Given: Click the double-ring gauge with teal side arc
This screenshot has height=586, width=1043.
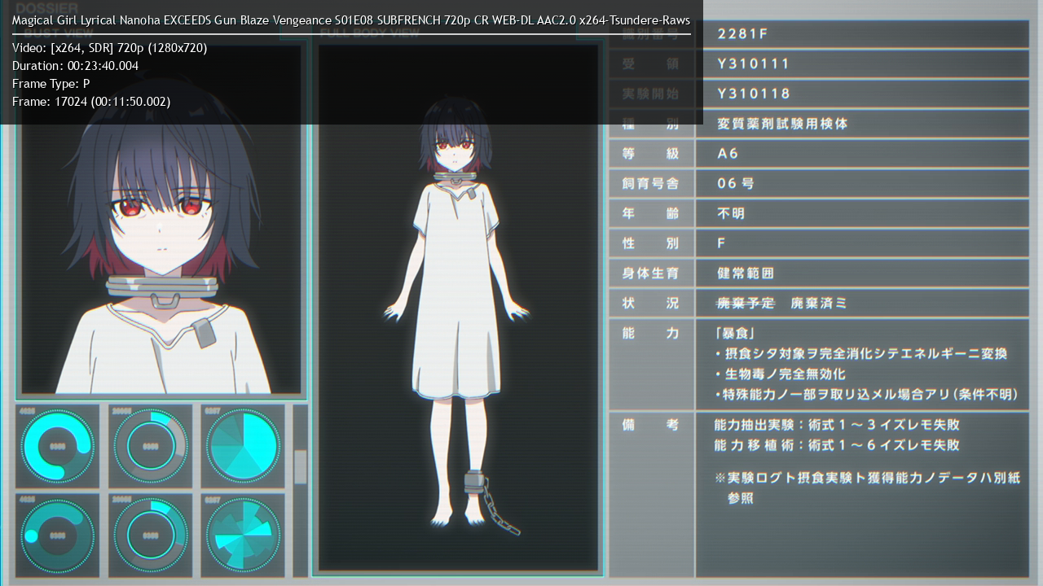Looking at the screenshot, I should point(151,536).
